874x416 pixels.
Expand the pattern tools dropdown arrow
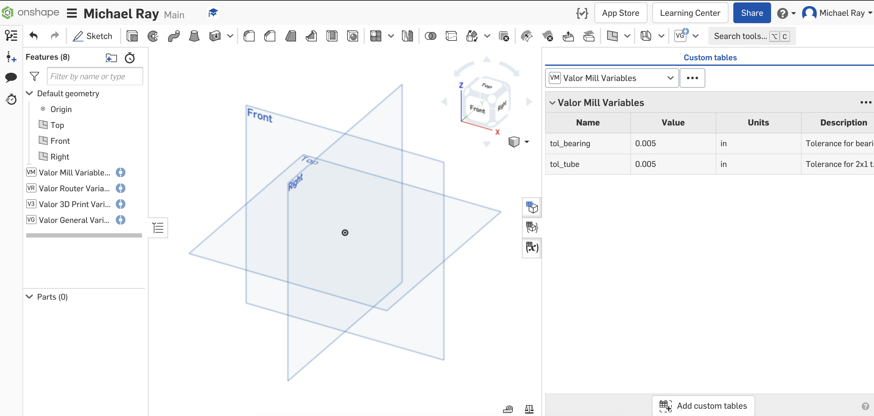[x=391, y=36]
